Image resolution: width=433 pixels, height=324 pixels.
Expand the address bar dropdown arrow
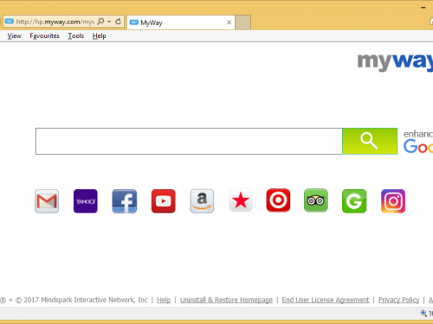pos(109,22)
